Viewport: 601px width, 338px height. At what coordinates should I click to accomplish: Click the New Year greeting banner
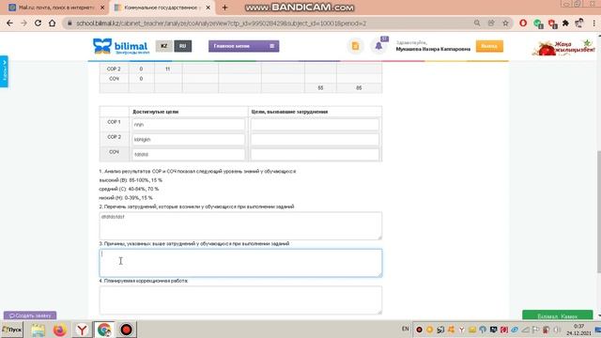(563, 48)
